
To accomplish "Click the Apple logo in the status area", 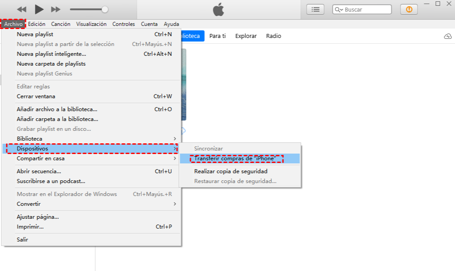I will click(219, 9).
